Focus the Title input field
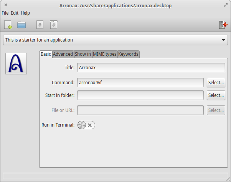 coord(151,68)
